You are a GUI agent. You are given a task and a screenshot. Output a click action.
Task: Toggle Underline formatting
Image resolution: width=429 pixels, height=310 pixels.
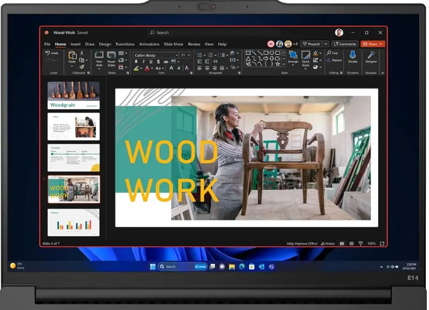click(x=150, y=61)
